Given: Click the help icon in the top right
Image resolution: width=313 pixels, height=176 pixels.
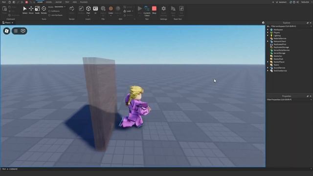Looking at the screenshot, I should point(294,2).
